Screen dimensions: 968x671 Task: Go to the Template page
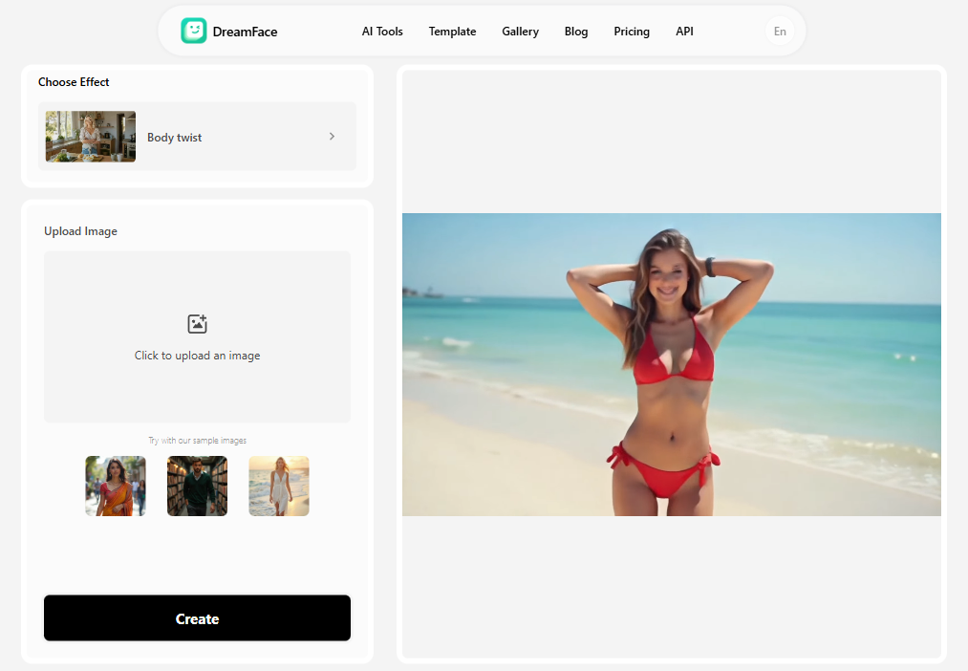tap(452, 32)
